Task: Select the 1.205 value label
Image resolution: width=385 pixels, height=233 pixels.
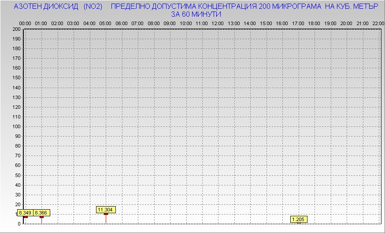Action: pos(299,219)
